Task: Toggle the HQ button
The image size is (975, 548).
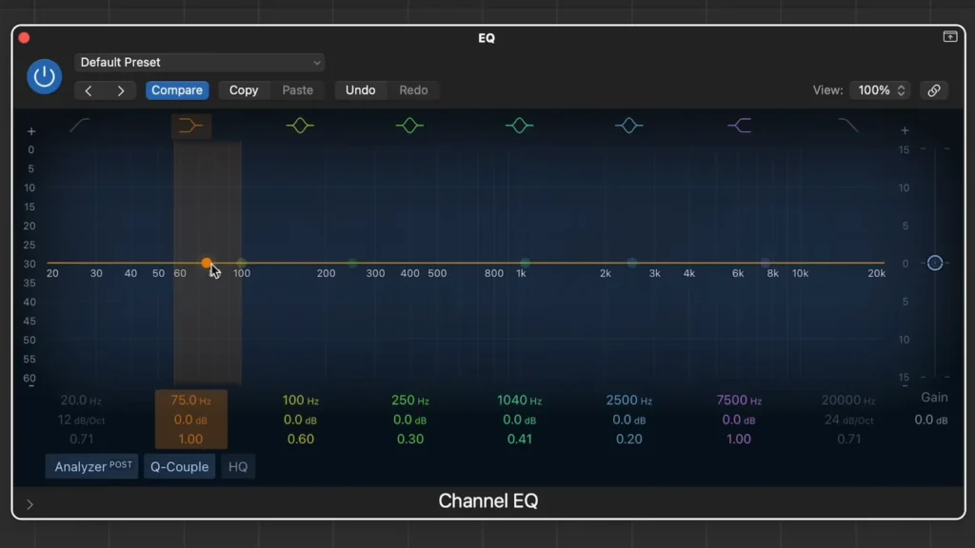Action: pos(238,466)
